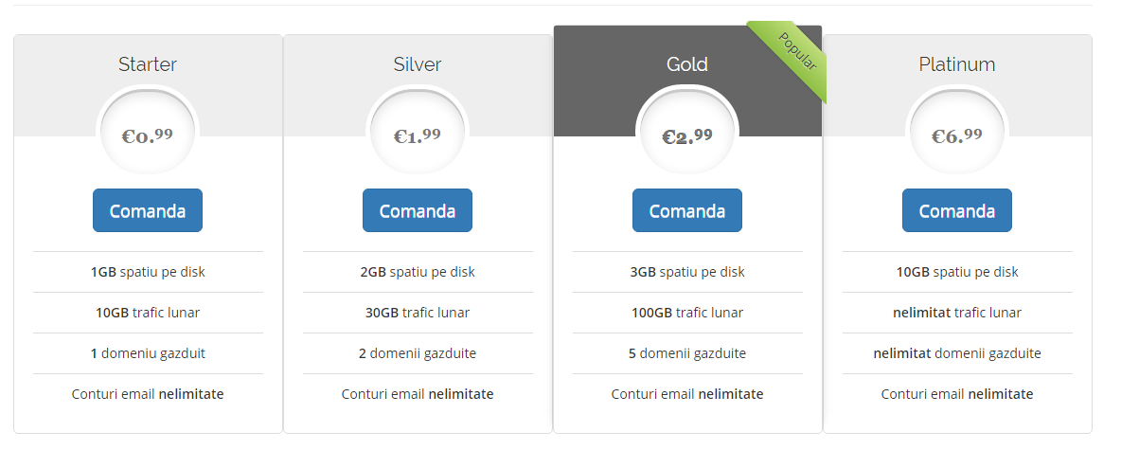Screen dimensions: 1121x450
Task: Click nelimitat domenii gazduite text
Action: pyautogui.click(x=957, y=353)
